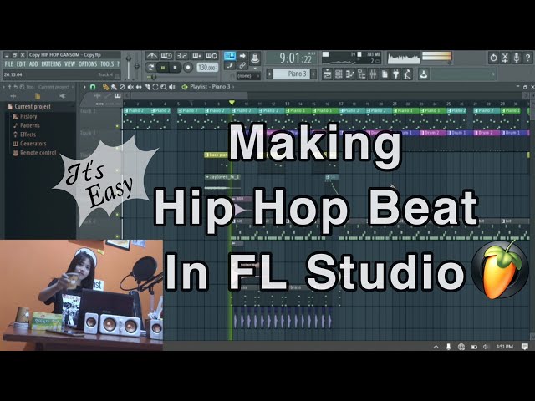Toggle the 3.2 countdown before recording
This screenshot has height=401, width=535.
[182, 56]
